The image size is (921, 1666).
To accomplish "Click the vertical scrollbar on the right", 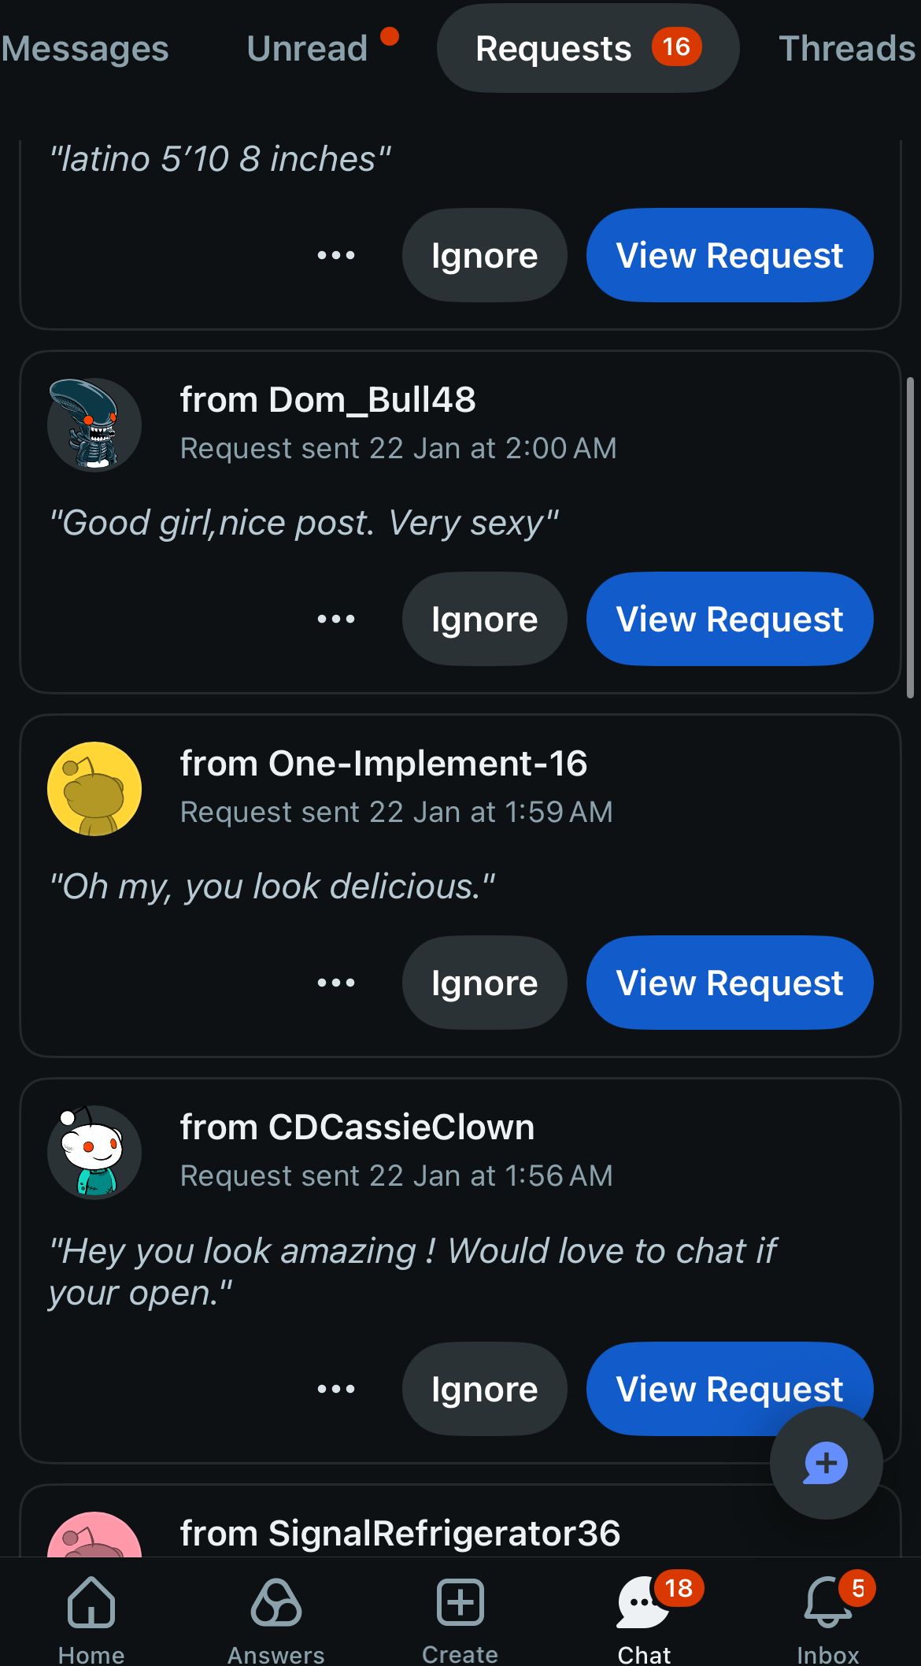I will [x=911, y=537].
